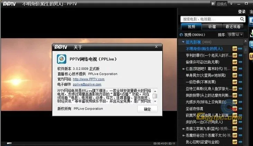The width and height of the screenshot is (253, 146).
Task: Click the VIP badge on 一级恐惧 row
Action: coord(235,82)
